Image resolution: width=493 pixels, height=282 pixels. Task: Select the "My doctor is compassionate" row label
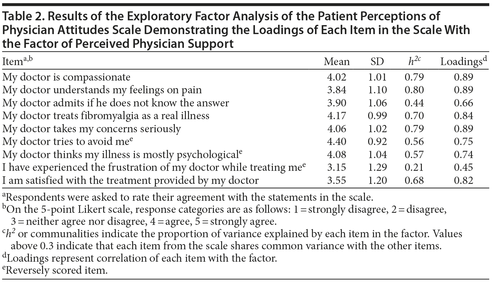(x=66, y=77)
